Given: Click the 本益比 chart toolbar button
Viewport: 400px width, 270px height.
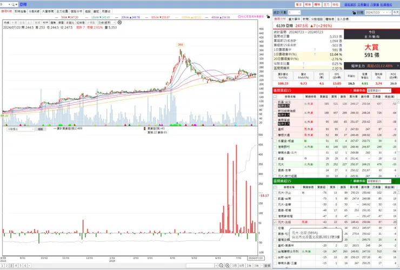Looking at the screenshot, I should [x=70, y=23].
